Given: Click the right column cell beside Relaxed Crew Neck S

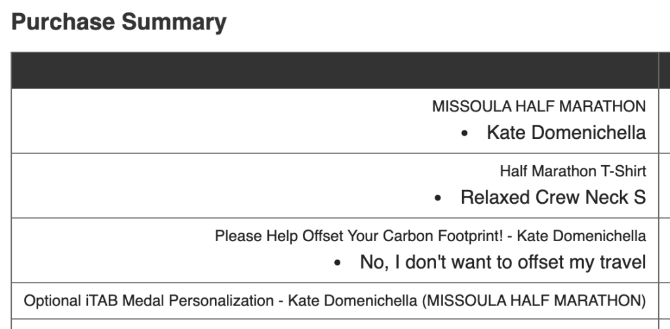Looking at the screenshot, I should [x=665, y=185].
